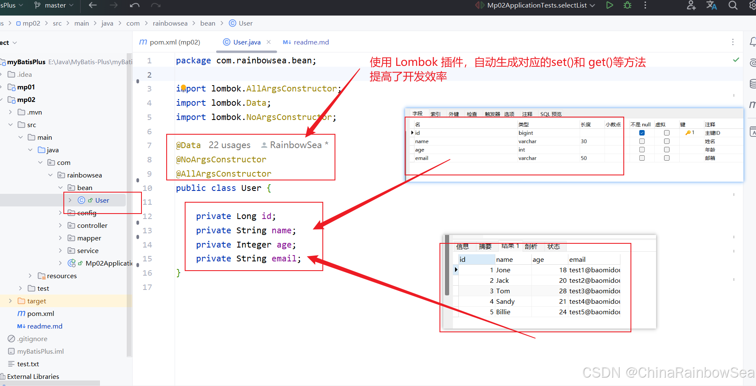
Task: Open the 状态 tab in results panel
Action: [554, 246]
